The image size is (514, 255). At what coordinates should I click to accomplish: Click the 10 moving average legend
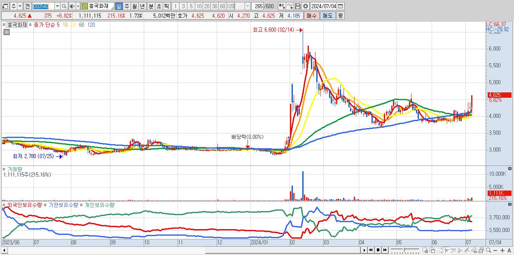tap(66, 25)
